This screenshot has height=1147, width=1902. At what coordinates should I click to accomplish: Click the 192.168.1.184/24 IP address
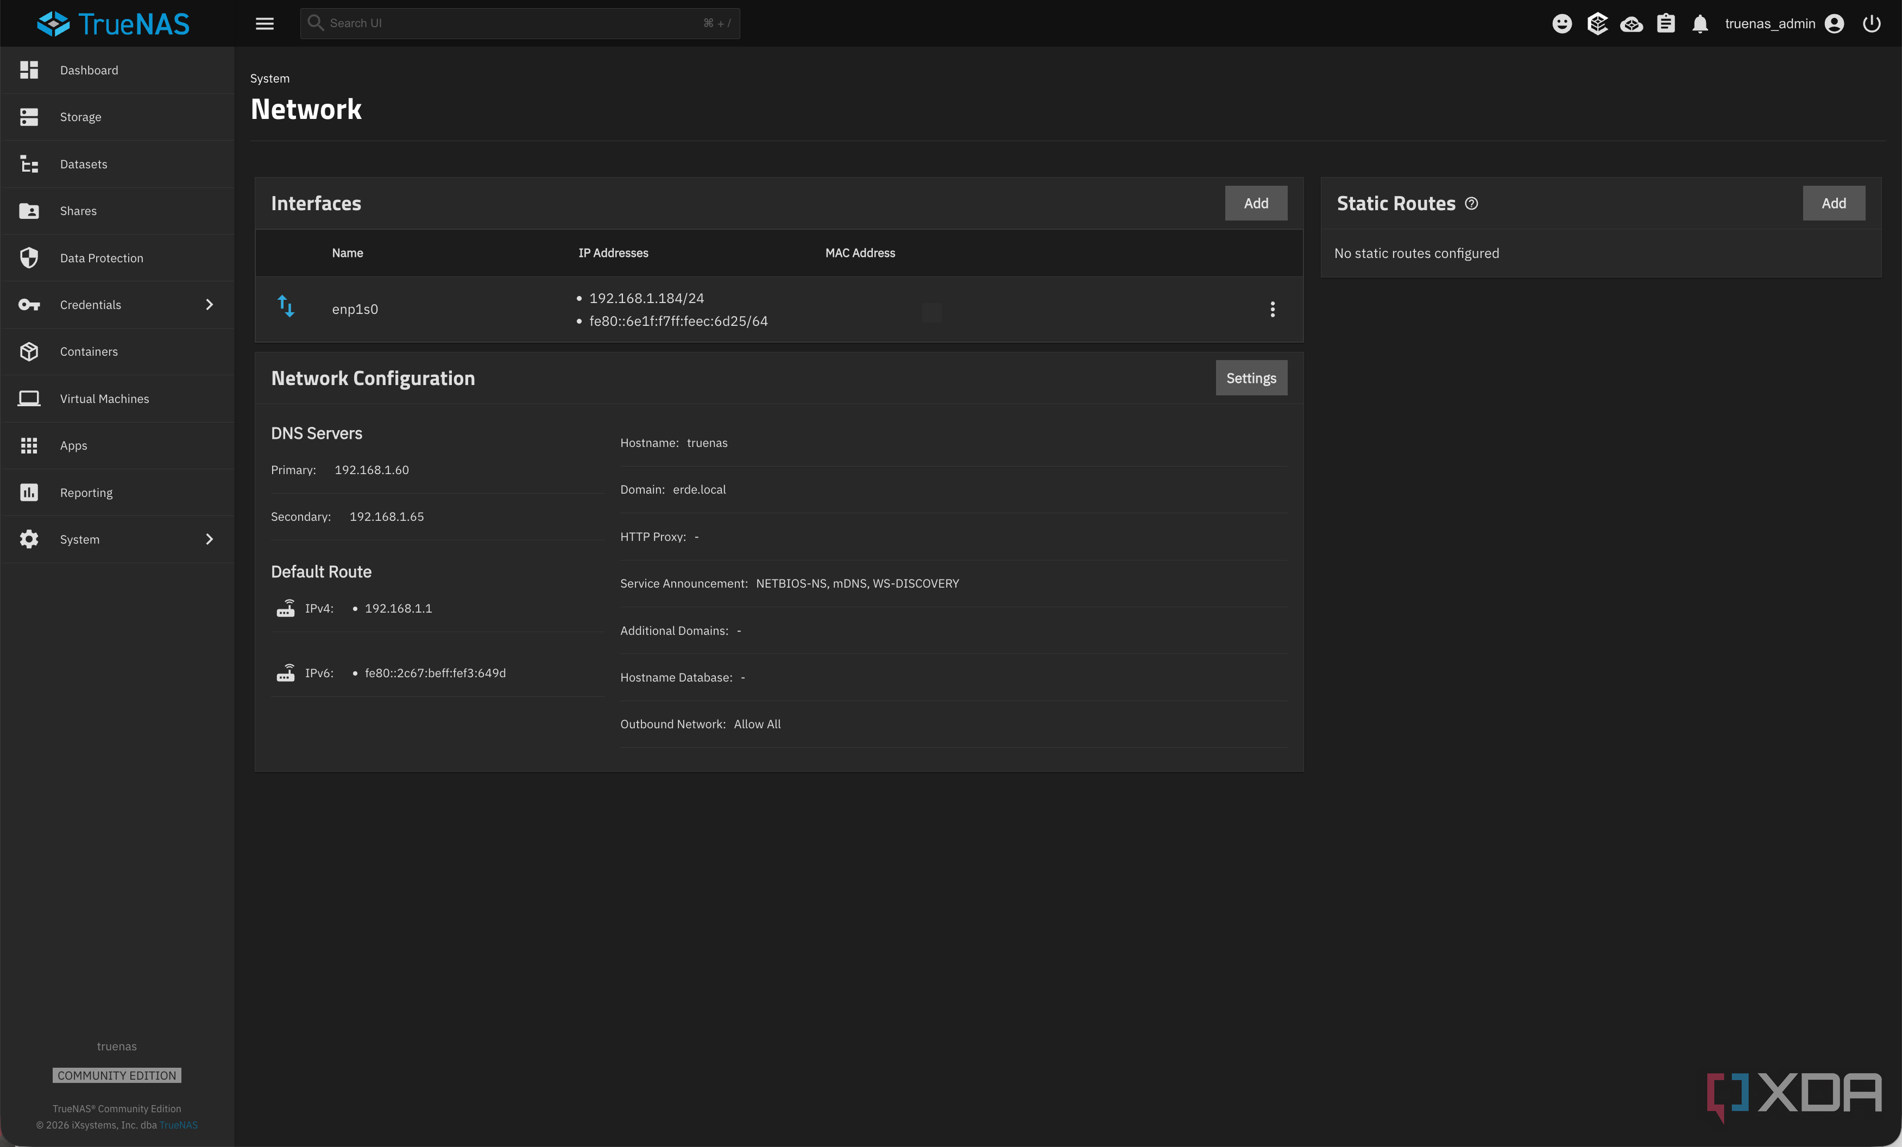[x=646, y=298]
